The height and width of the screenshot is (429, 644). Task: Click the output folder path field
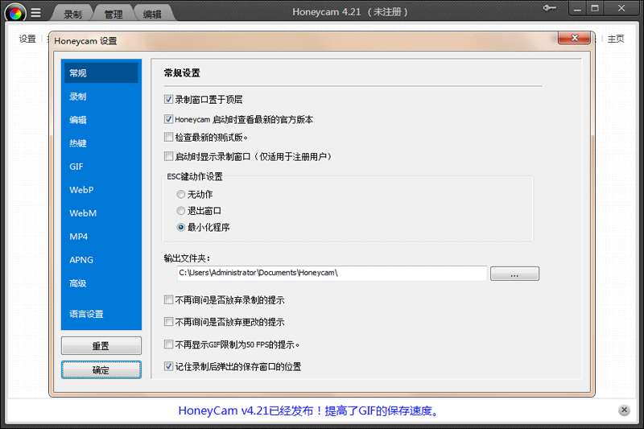(x=331, y=273)
